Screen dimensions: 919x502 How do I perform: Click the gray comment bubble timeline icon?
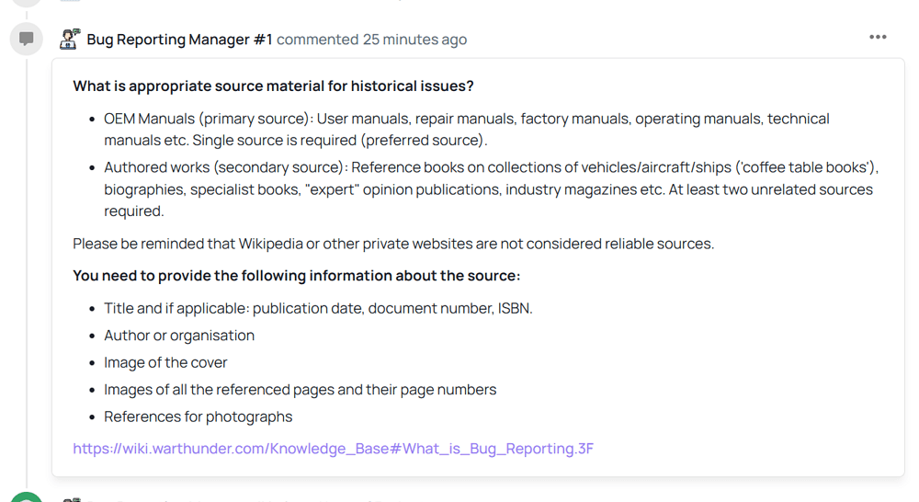coord(27,39)
